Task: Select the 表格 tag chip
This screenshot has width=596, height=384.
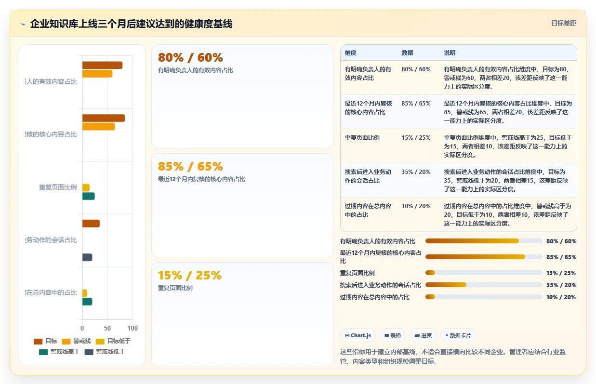Action: click(x=392, y=335)
